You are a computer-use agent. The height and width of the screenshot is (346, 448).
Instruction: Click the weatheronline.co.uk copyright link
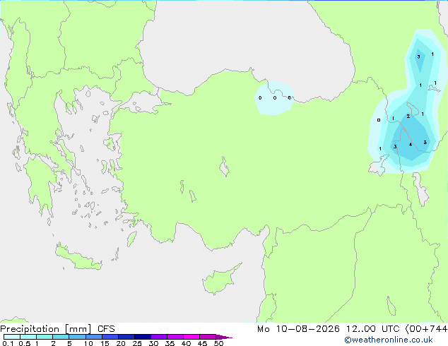tap(388, 340)
